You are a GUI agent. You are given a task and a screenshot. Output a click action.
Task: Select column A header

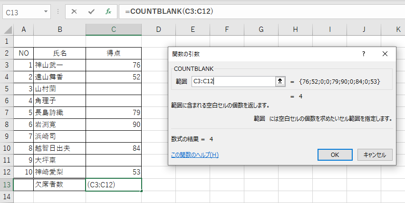[x=23, y=29]
